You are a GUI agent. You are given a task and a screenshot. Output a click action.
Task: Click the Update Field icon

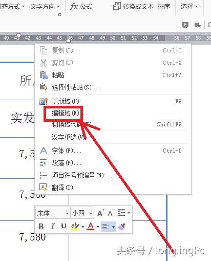click(44, 101)
